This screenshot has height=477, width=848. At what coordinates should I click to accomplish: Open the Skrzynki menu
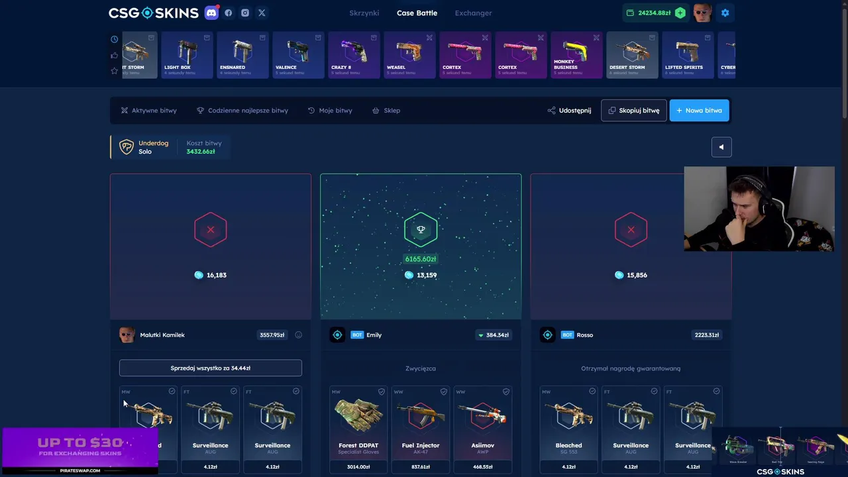click(364, 13)
